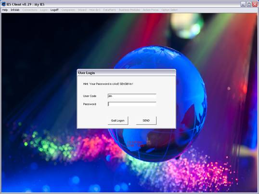This screenshot has height=194, width=259.
Task: Close the IES Client window
Action: [x=255, y=4]
